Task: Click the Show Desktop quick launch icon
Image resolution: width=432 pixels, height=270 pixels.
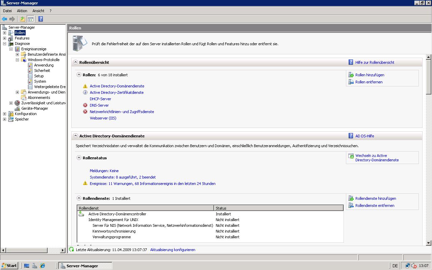Action: (27, 266)
